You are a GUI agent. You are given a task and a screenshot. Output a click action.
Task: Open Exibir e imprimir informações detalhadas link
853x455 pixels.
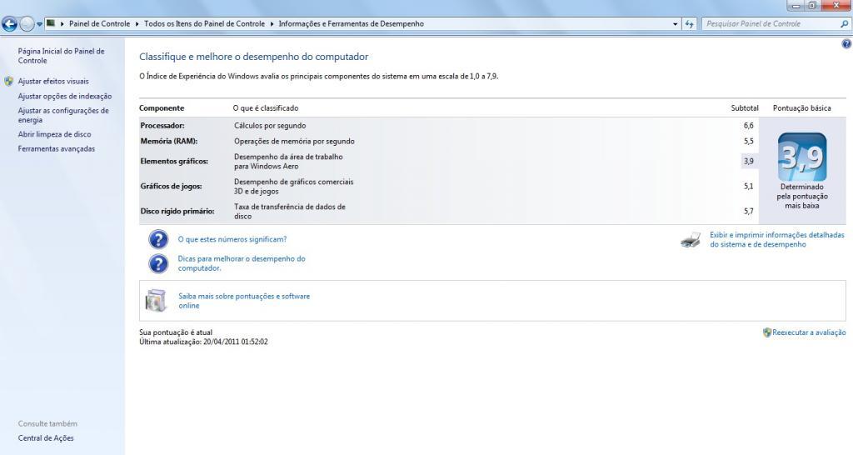777,239
